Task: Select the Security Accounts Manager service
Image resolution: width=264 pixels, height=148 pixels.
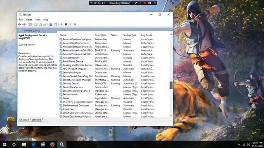Action: pyautogui.click(x=107, y=80)
